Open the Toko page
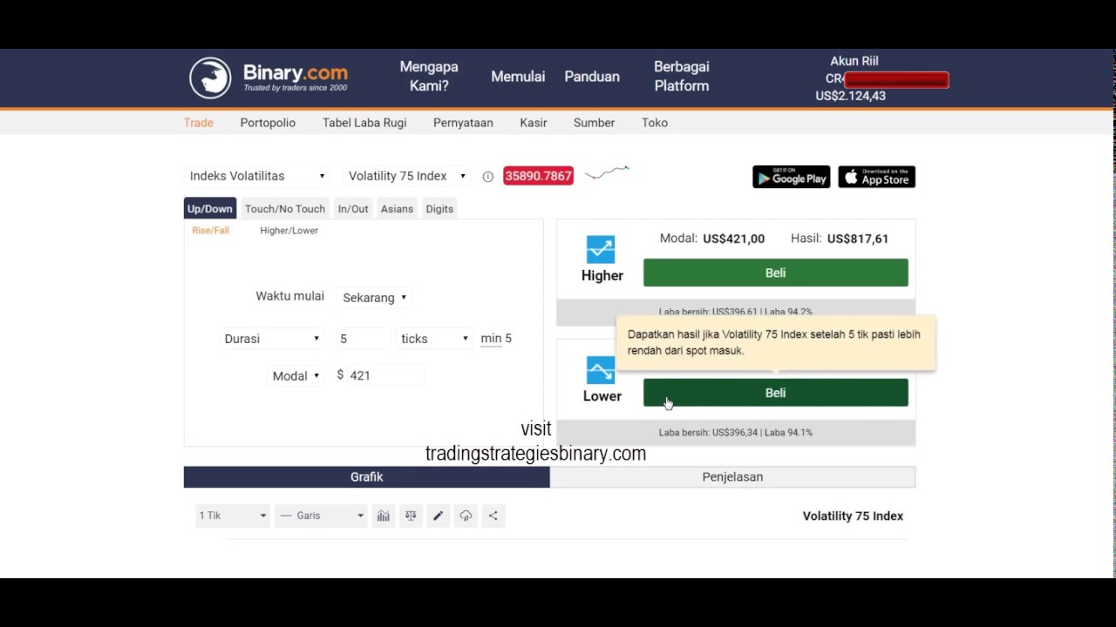The height and width of the screenshot is (627, 1116). pos(655,123)
